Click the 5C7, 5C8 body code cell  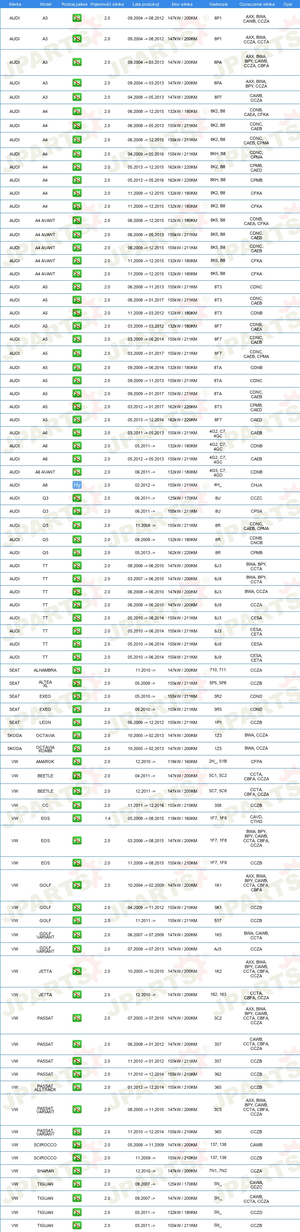(218, 791)
